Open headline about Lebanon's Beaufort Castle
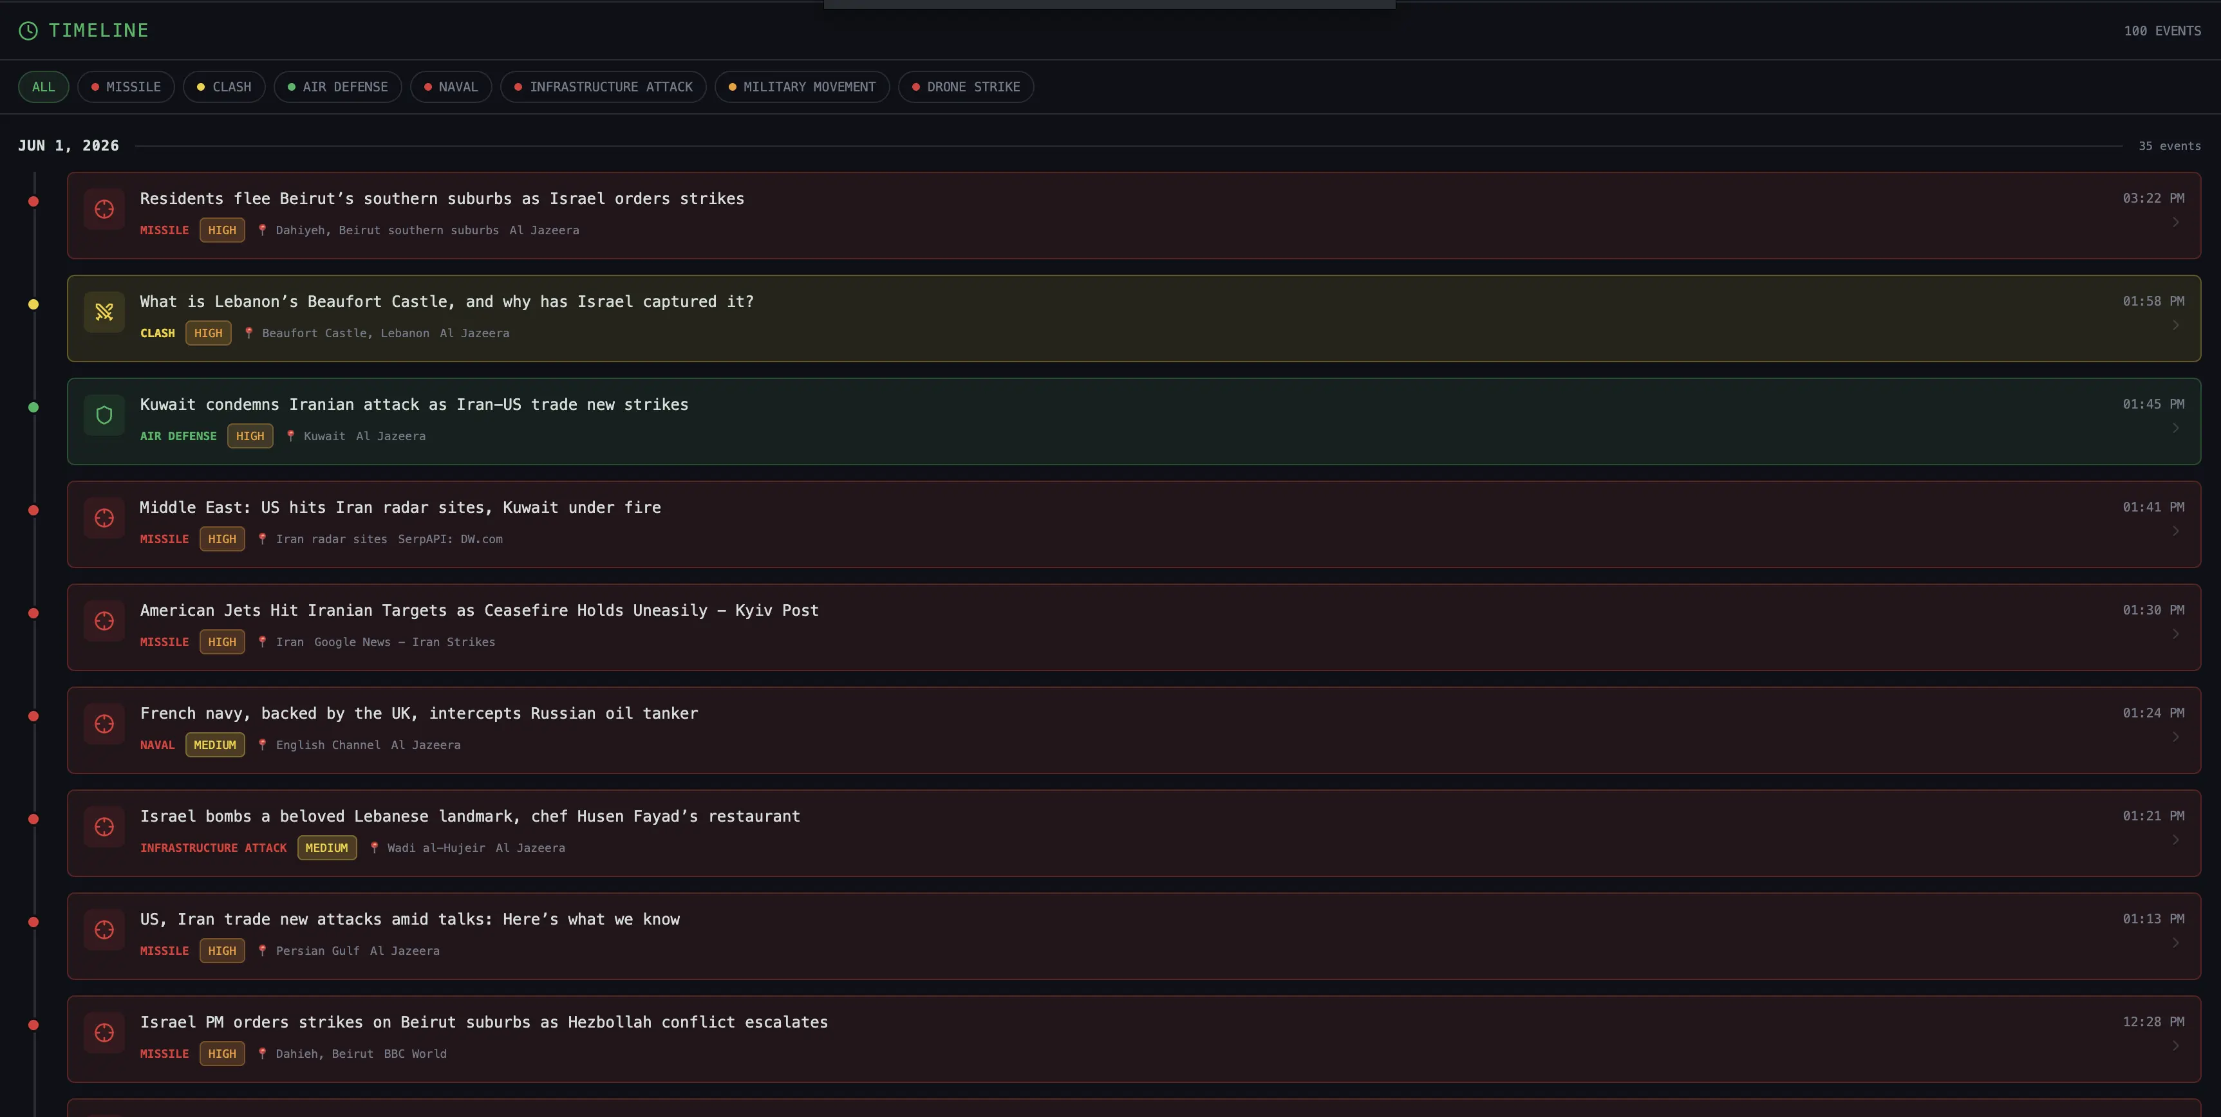The width and height of the screenshot is (2221, 1117). click(x=447, y=302)
